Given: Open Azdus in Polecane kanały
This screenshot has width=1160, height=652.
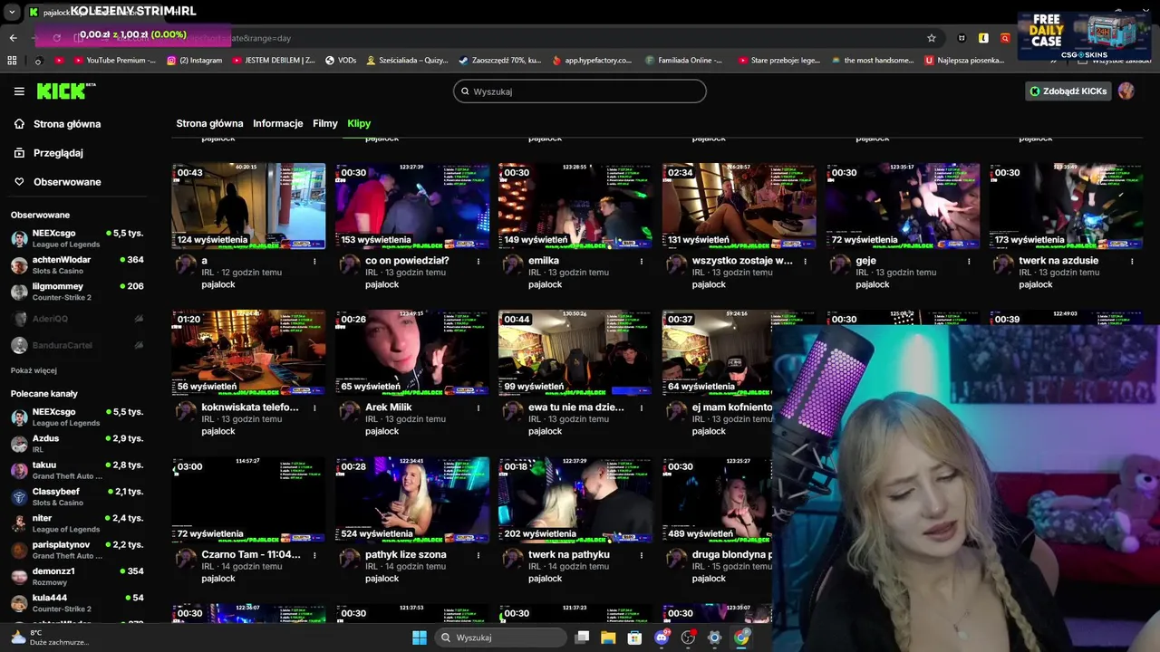Looking at the screenshot, I should 77,444.
